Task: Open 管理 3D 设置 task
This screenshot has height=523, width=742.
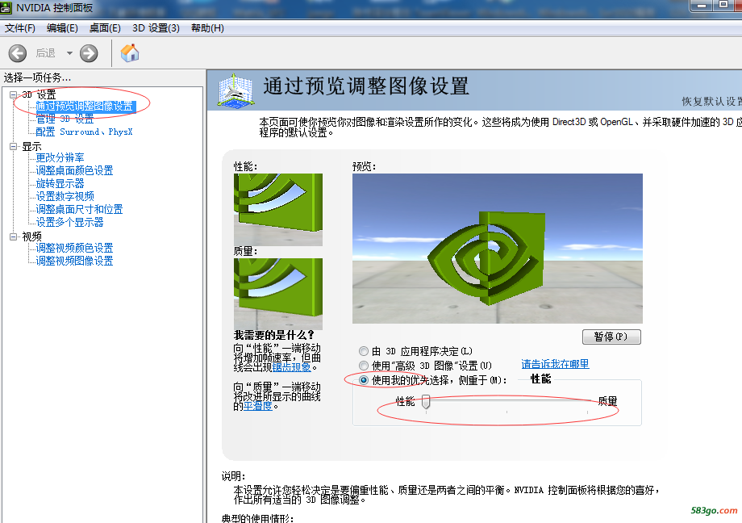Action: (x=65, y=119)
